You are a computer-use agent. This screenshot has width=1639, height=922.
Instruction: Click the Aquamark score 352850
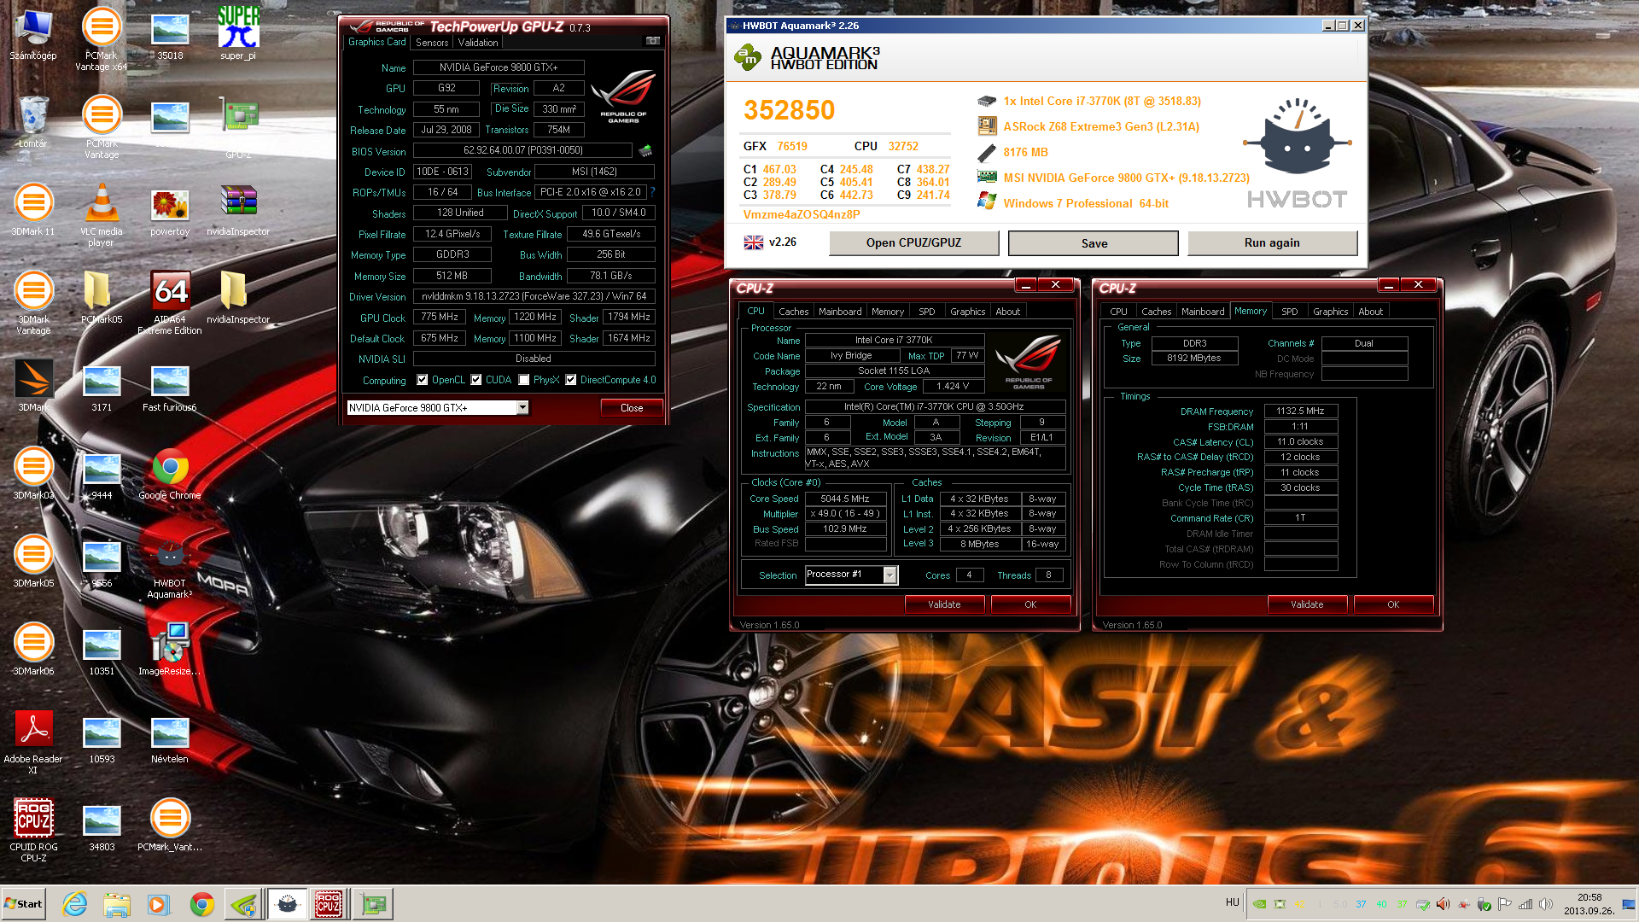point(789,110)
